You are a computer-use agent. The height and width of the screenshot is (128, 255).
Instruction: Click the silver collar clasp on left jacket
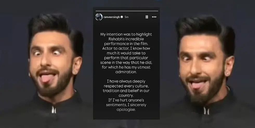click(54, 110)
